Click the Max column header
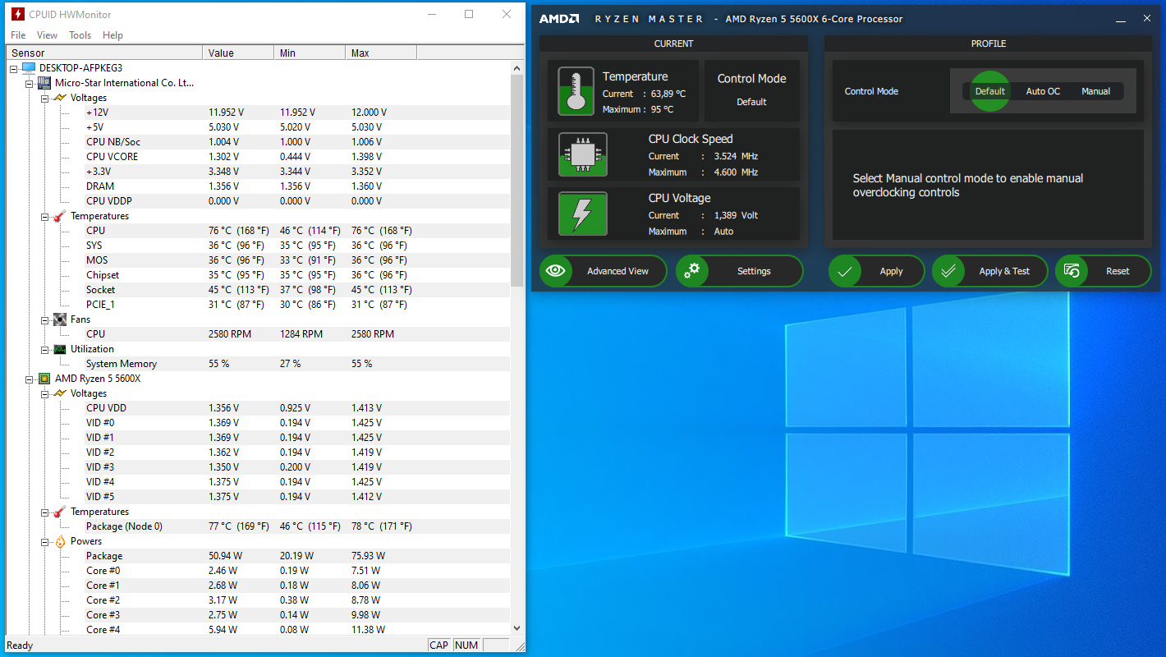 click(381, 53)
